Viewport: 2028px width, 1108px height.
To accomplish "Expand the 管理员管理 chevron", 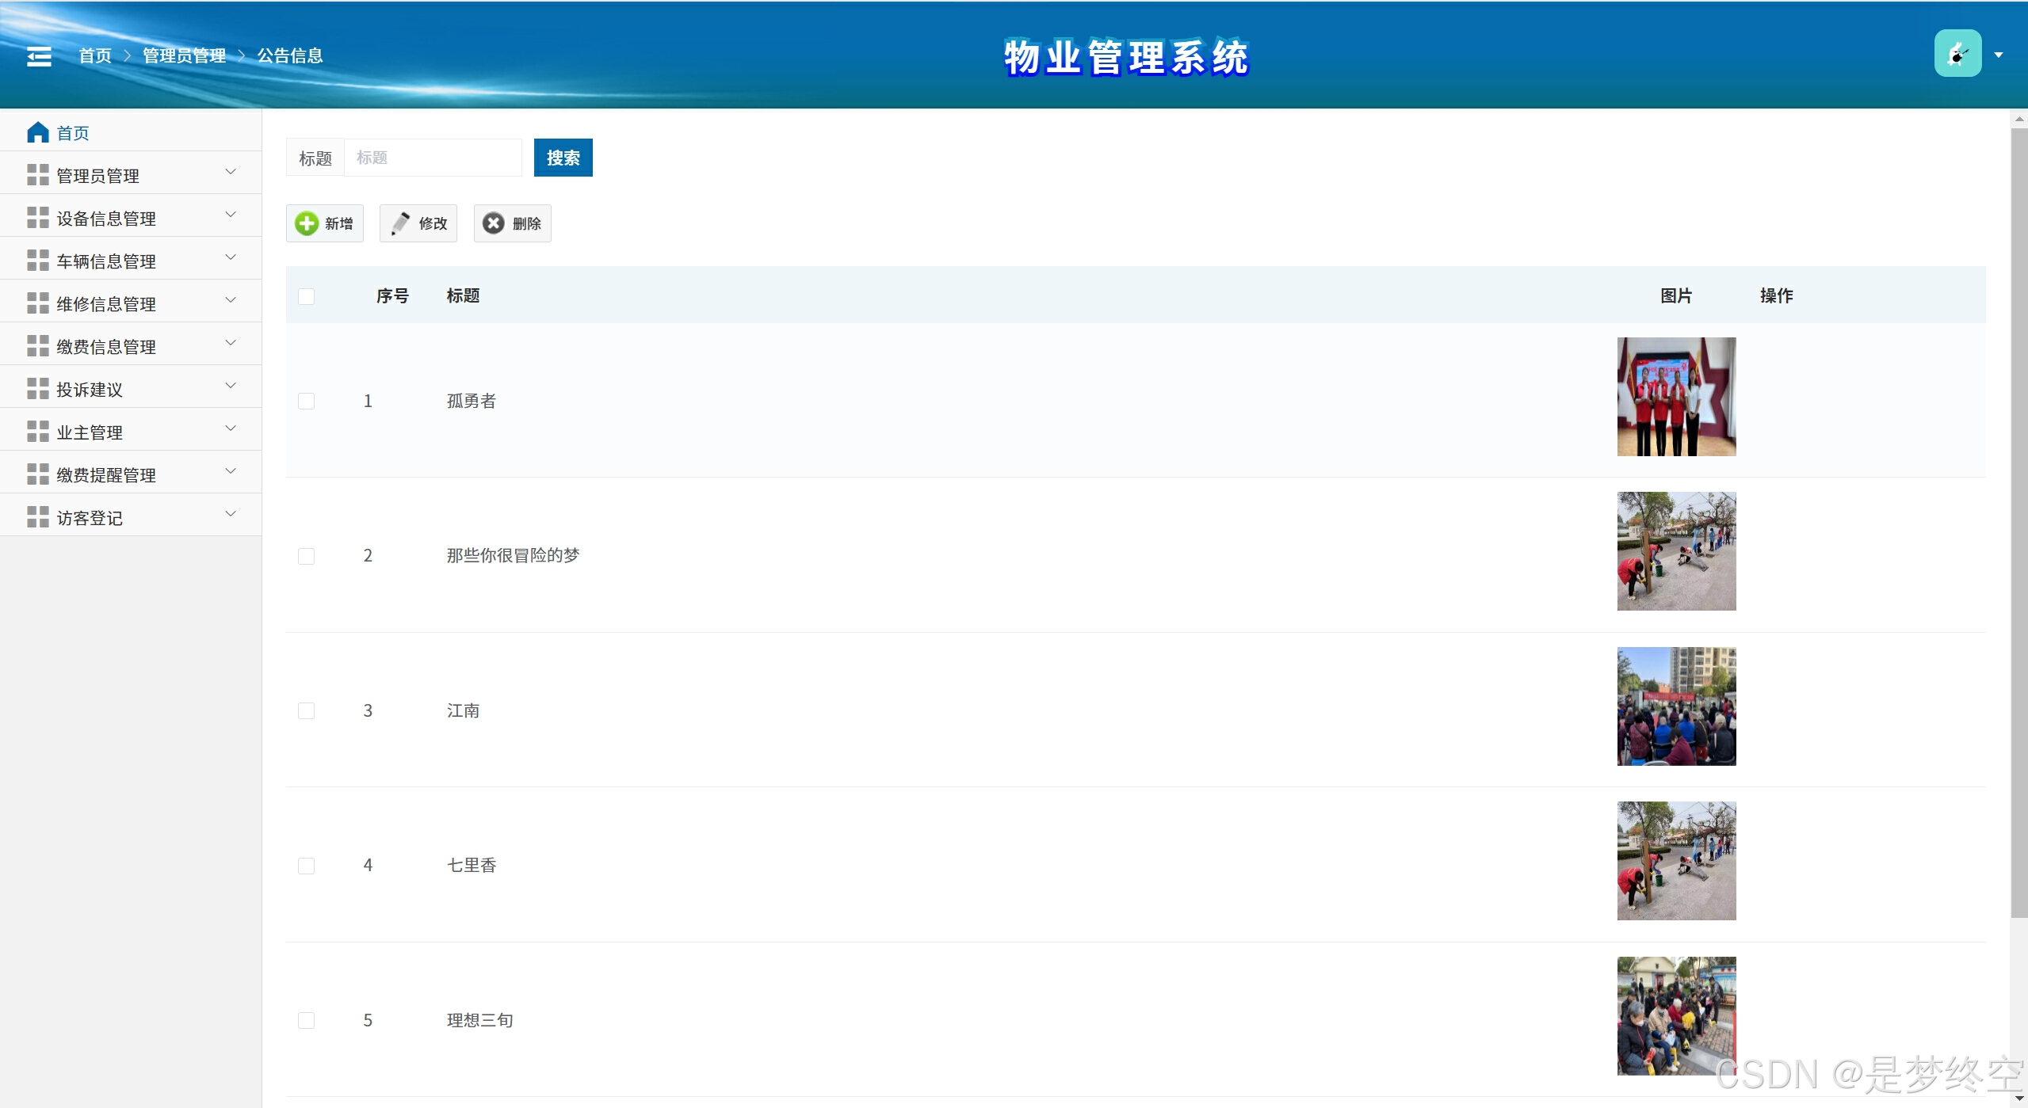I will [231, 172].
